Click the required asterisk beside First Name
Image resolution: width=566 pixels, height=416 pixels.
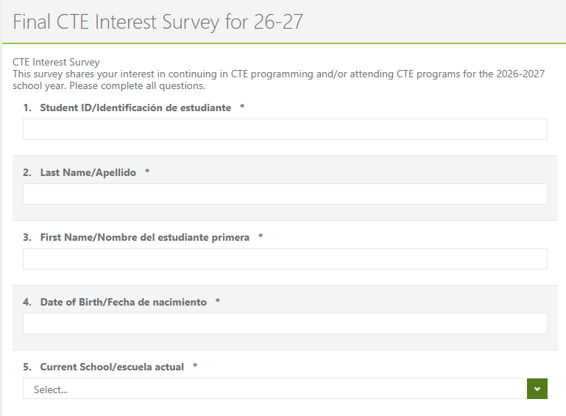pos(261,238)
